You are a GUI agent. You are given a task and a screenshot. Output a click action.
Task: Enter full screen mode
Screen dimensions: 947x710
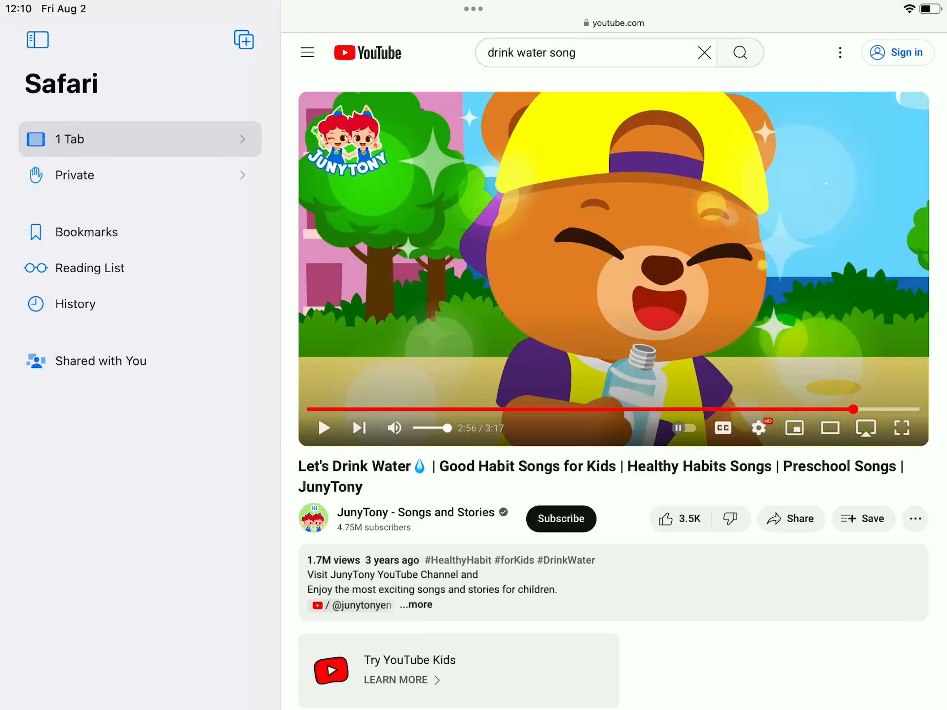click(902, 428)
